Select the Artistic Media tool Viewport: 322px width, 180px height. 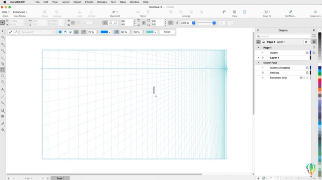click(x=3, y=64)
